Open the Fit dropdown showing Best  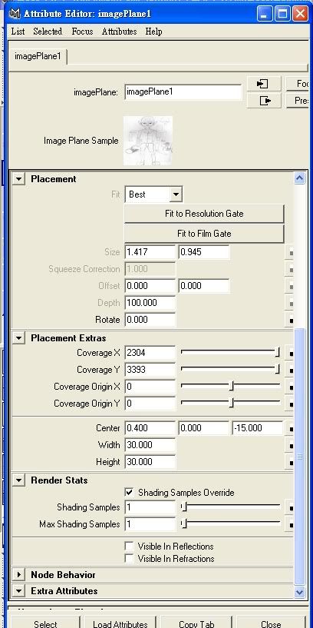[154, 194]
